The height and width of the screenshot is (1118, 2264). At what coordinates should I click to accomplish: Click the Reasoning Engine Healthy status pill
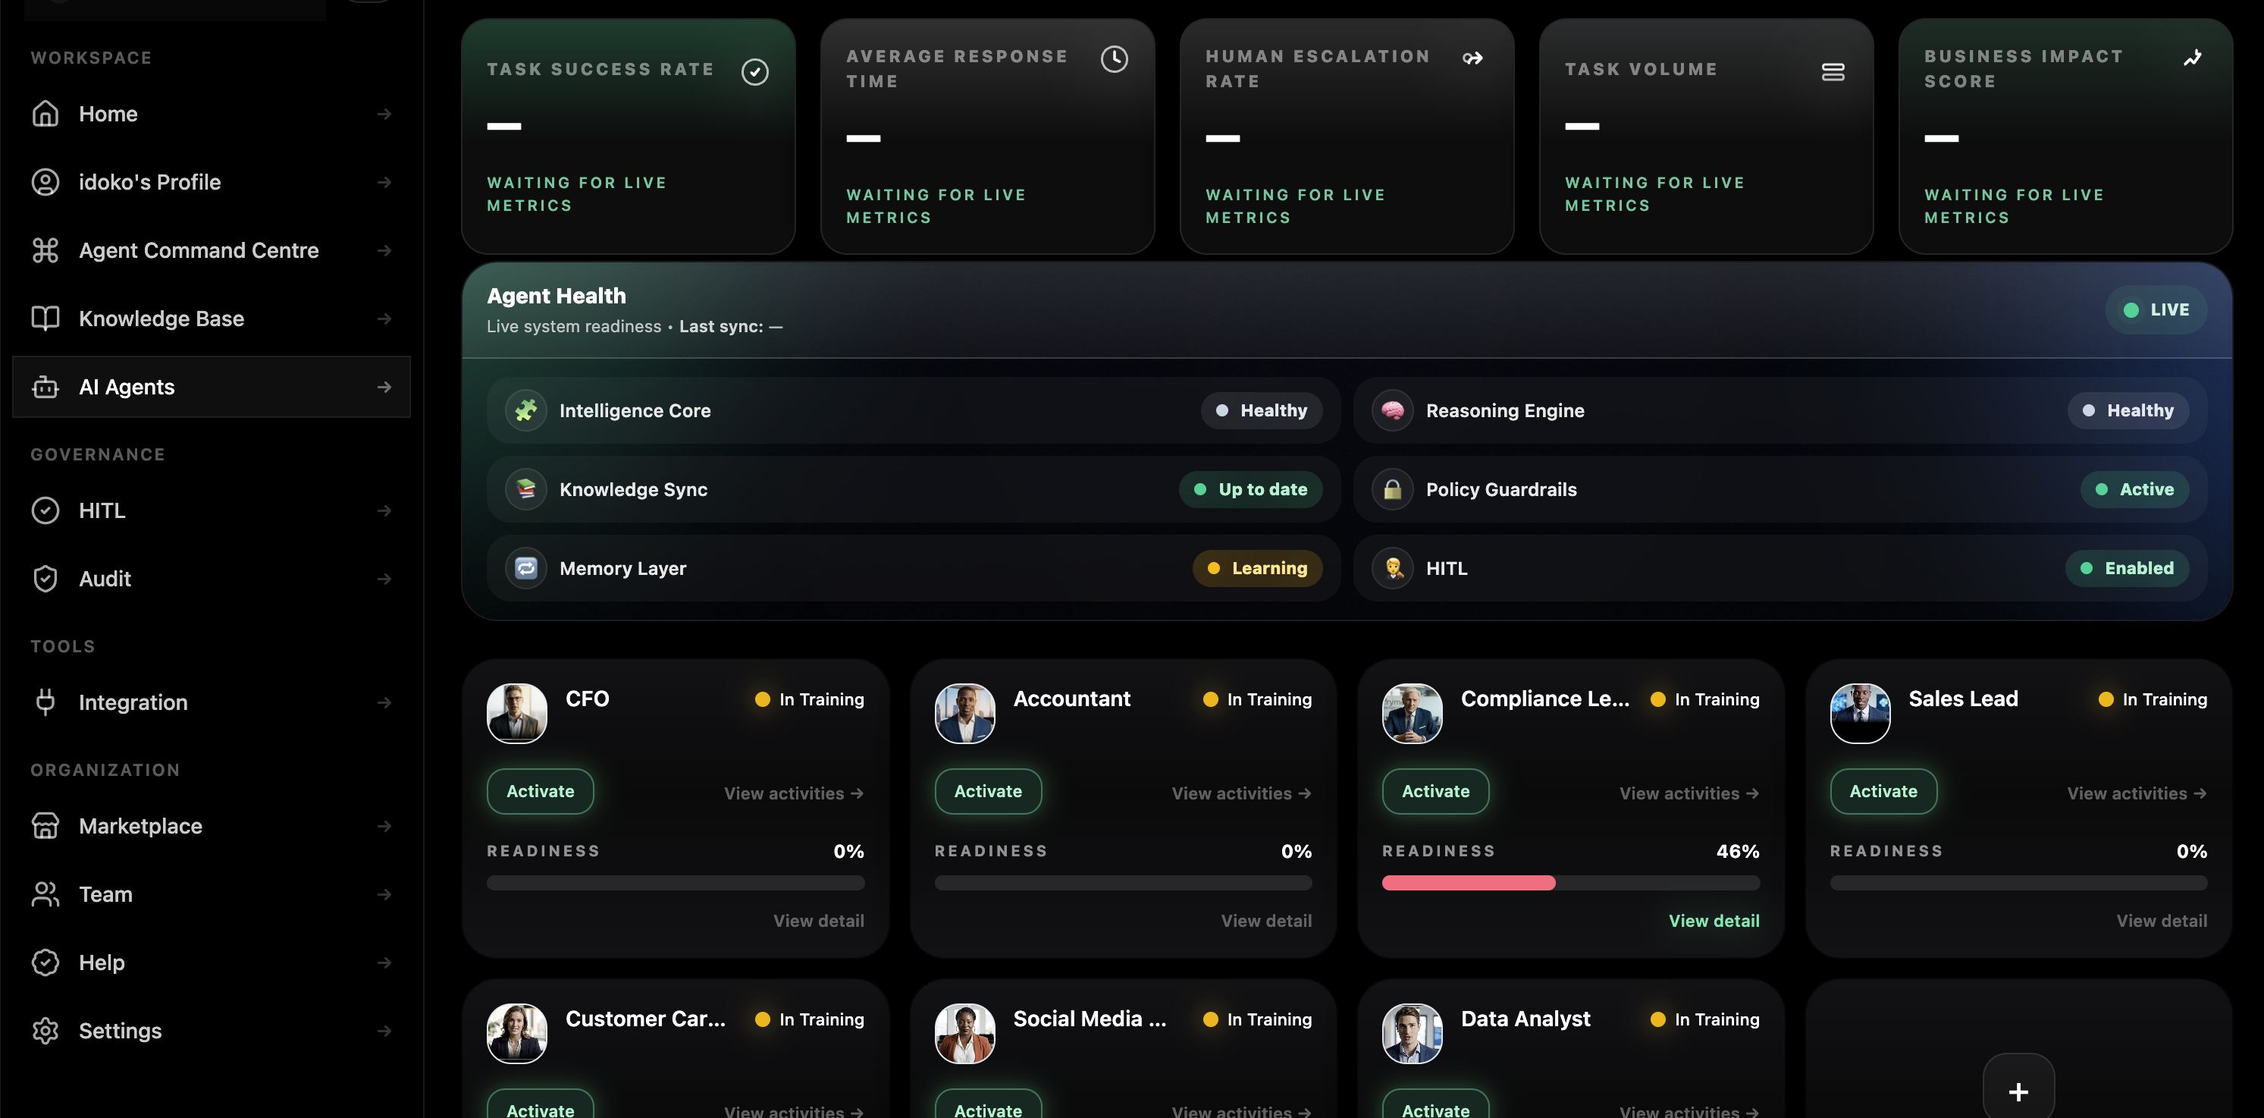[2128, 410]
